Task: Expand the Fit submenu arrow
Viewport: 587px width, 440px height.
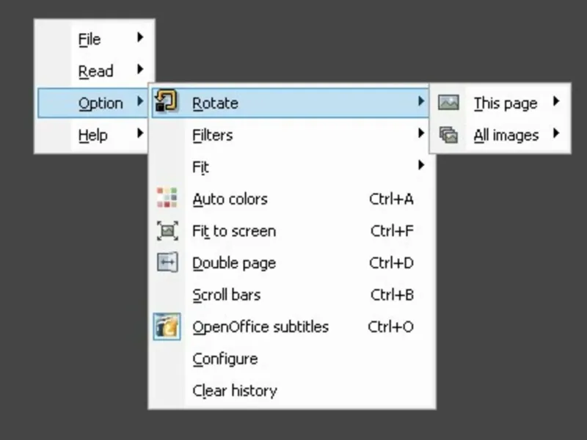Action: 421,166
